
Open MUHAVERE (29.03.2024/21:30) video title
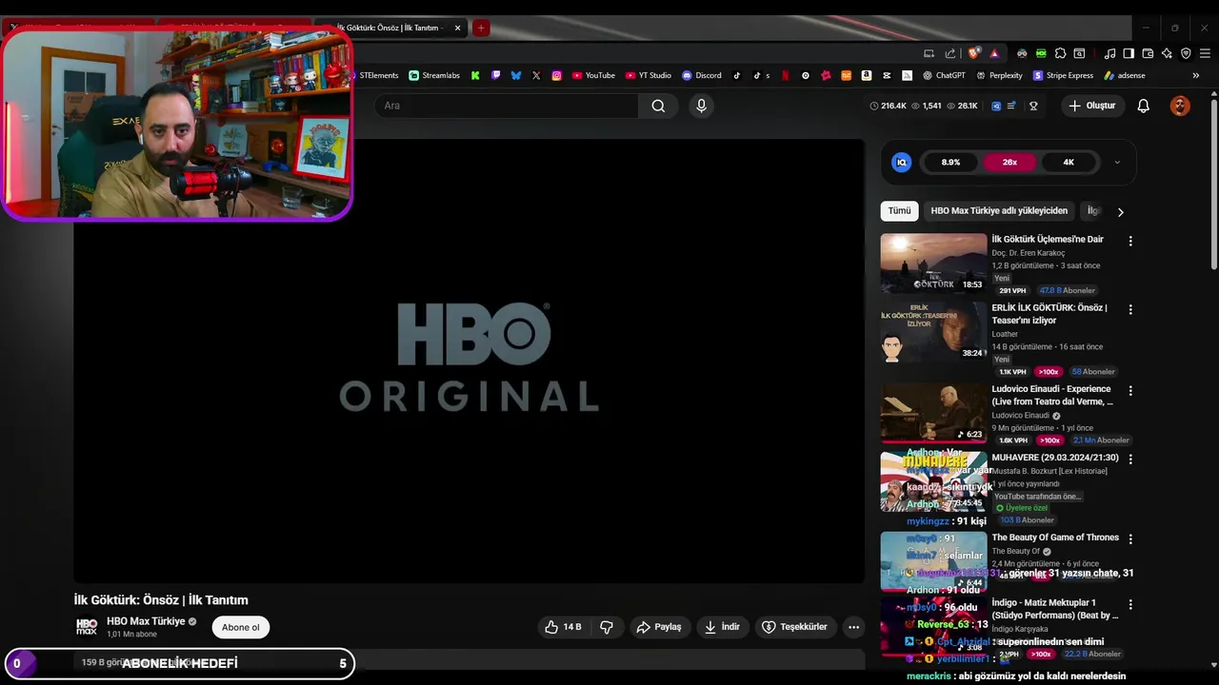[1055, 458]
